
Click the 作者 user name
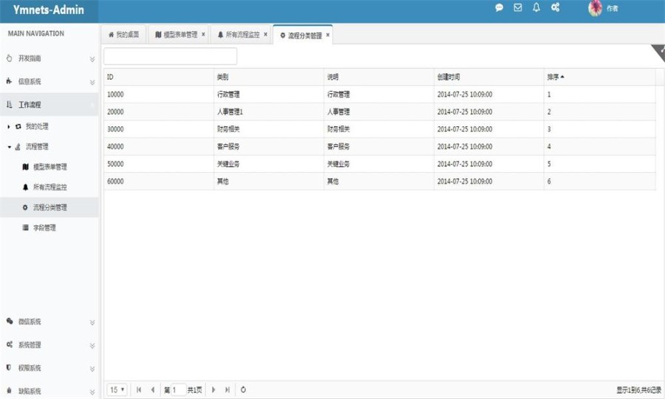coord(613,8)
